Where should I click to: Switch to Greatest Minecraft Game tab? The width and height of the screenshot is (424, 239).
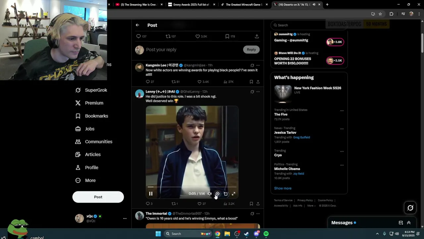pos(244,5)
